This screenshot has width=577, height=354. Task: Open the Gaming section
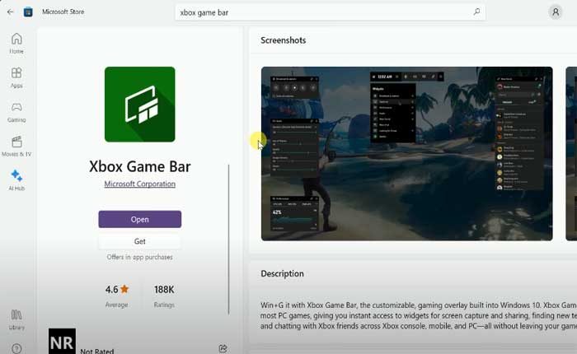click(x=16, y=112)
